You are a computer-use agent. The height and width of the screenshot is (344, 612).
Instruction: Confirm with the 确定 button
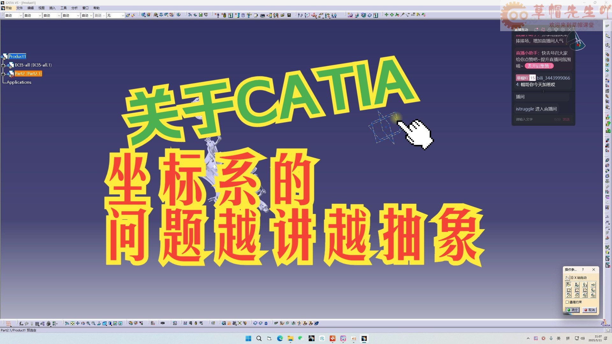click(x=572, y=310)
